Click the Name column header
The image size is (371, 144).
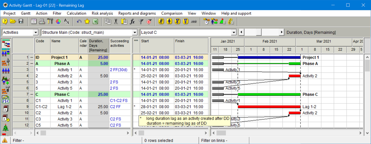click(65, 46)
